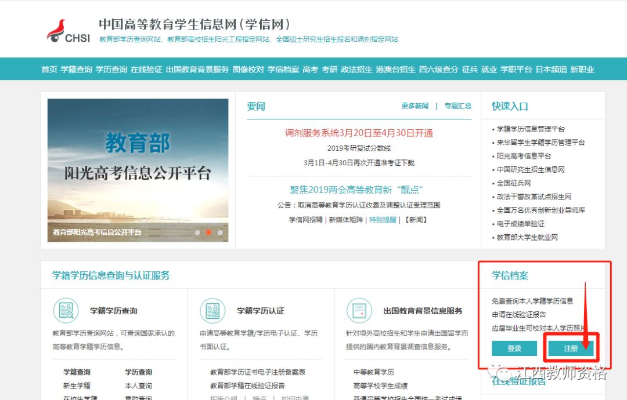Open 新媒体矩阵 link
The width and height of the screenshot is (627, 400).
pos(346,220)
